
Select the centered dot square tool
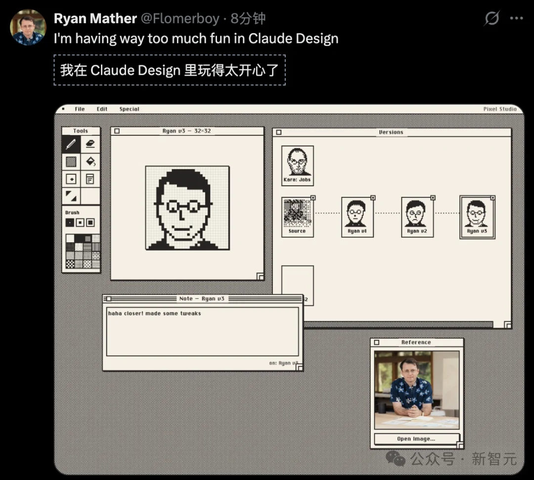point(71,179)
